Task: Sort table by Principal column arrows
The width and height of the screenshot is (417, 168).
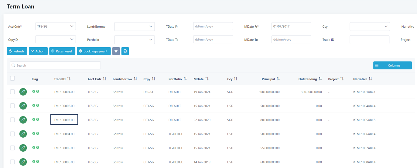Action: coord(278,79)
